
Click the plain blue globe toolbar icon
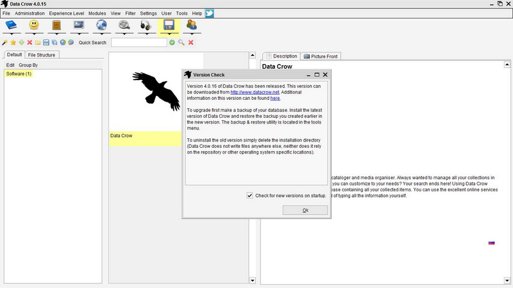tap(63, 42)
